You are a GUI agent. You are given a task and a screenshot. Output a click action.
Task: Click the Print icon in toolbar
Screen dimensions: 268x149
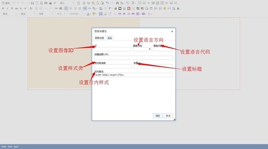[x=46, y=3]
